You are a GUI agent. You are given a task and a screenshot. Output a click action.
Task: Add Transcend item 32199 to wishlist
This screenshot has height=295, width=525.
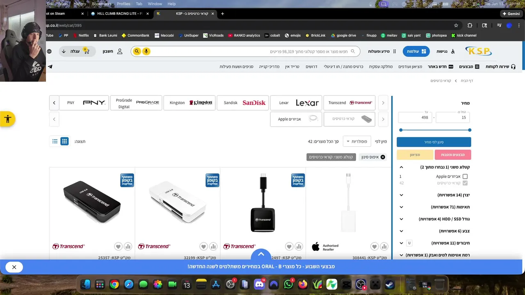point(203,246)
